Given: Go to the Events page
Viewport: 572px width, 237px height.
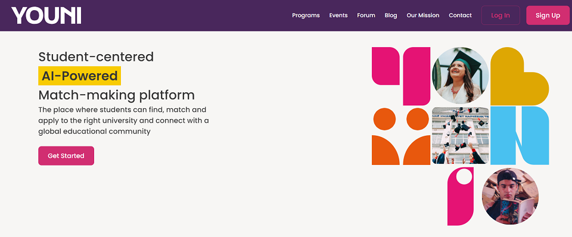Looking at the screenshot, I should (x=338, y=15).
